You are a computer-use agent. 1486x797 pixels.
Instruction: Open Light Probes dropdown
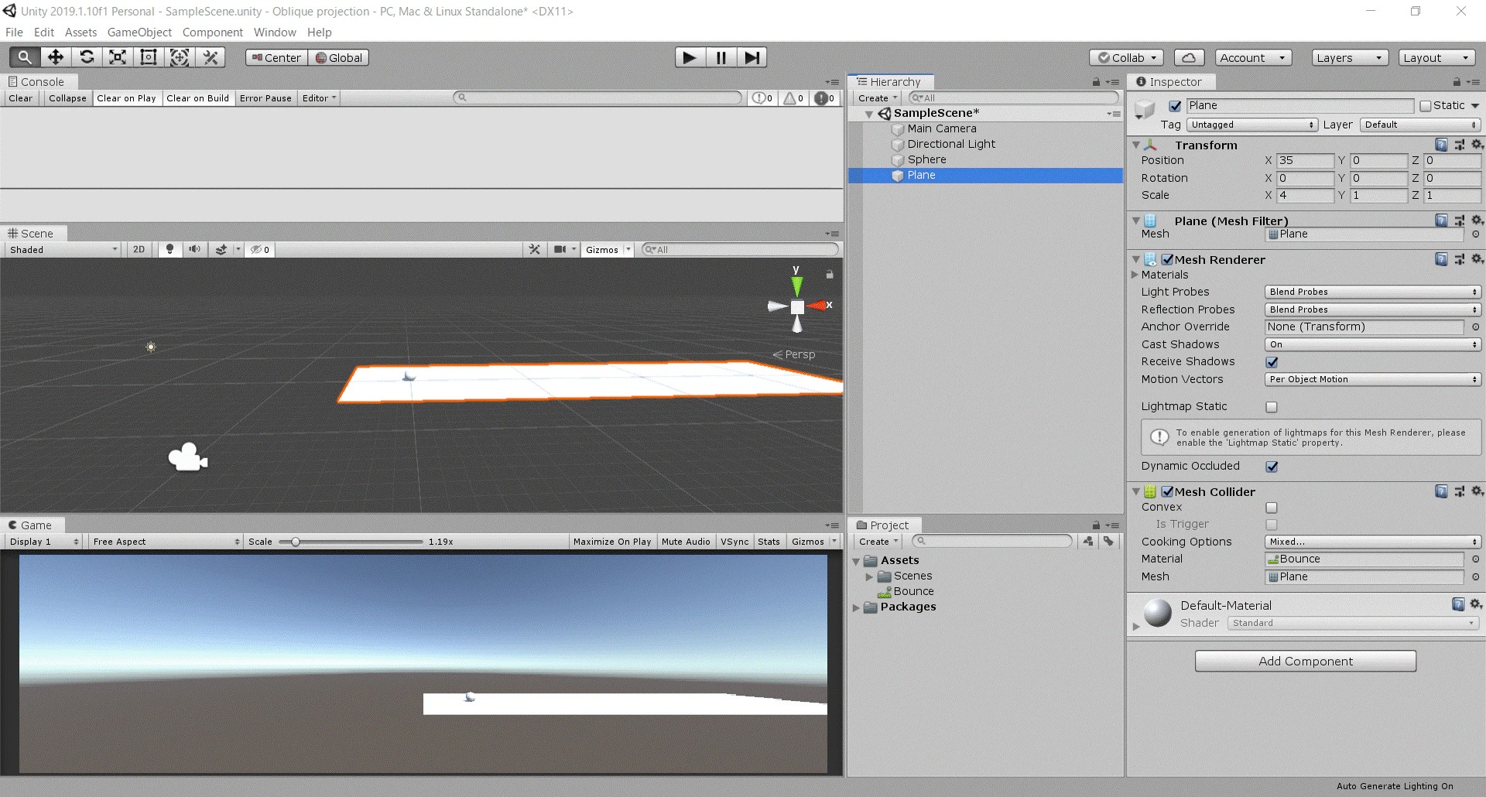click(x=1373, y=292)
